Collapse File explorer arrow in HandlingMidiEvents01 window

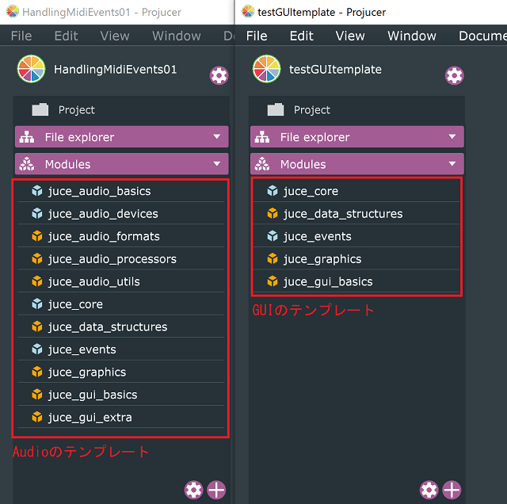(x=216, y=137)
